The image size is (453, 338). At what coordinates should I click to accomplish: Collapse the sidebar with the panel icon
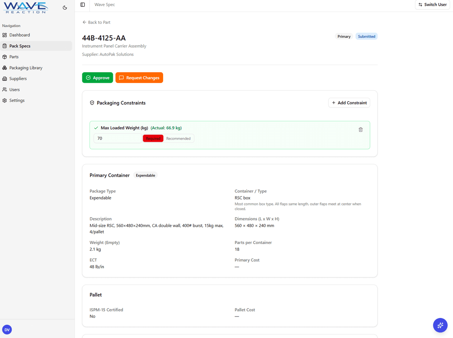tap(82, 5)
